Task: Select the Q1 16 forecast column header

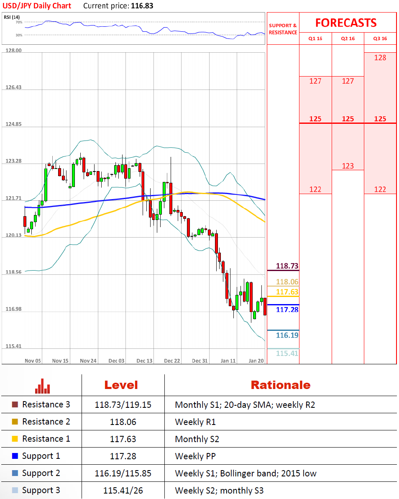Action: [315, 38]
